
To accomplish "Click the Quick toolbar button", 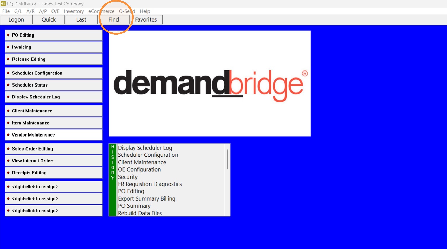I will pos(49,20).
